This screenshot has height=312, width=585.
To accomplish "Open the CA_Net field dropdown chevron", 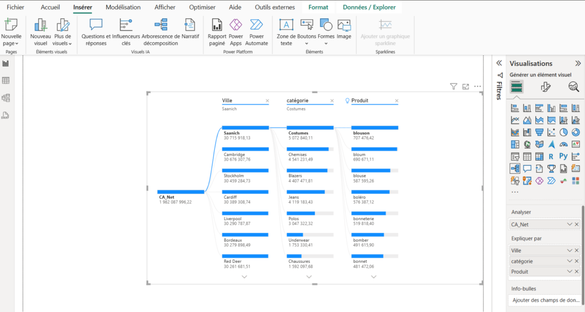I will [x=570, y=225].
